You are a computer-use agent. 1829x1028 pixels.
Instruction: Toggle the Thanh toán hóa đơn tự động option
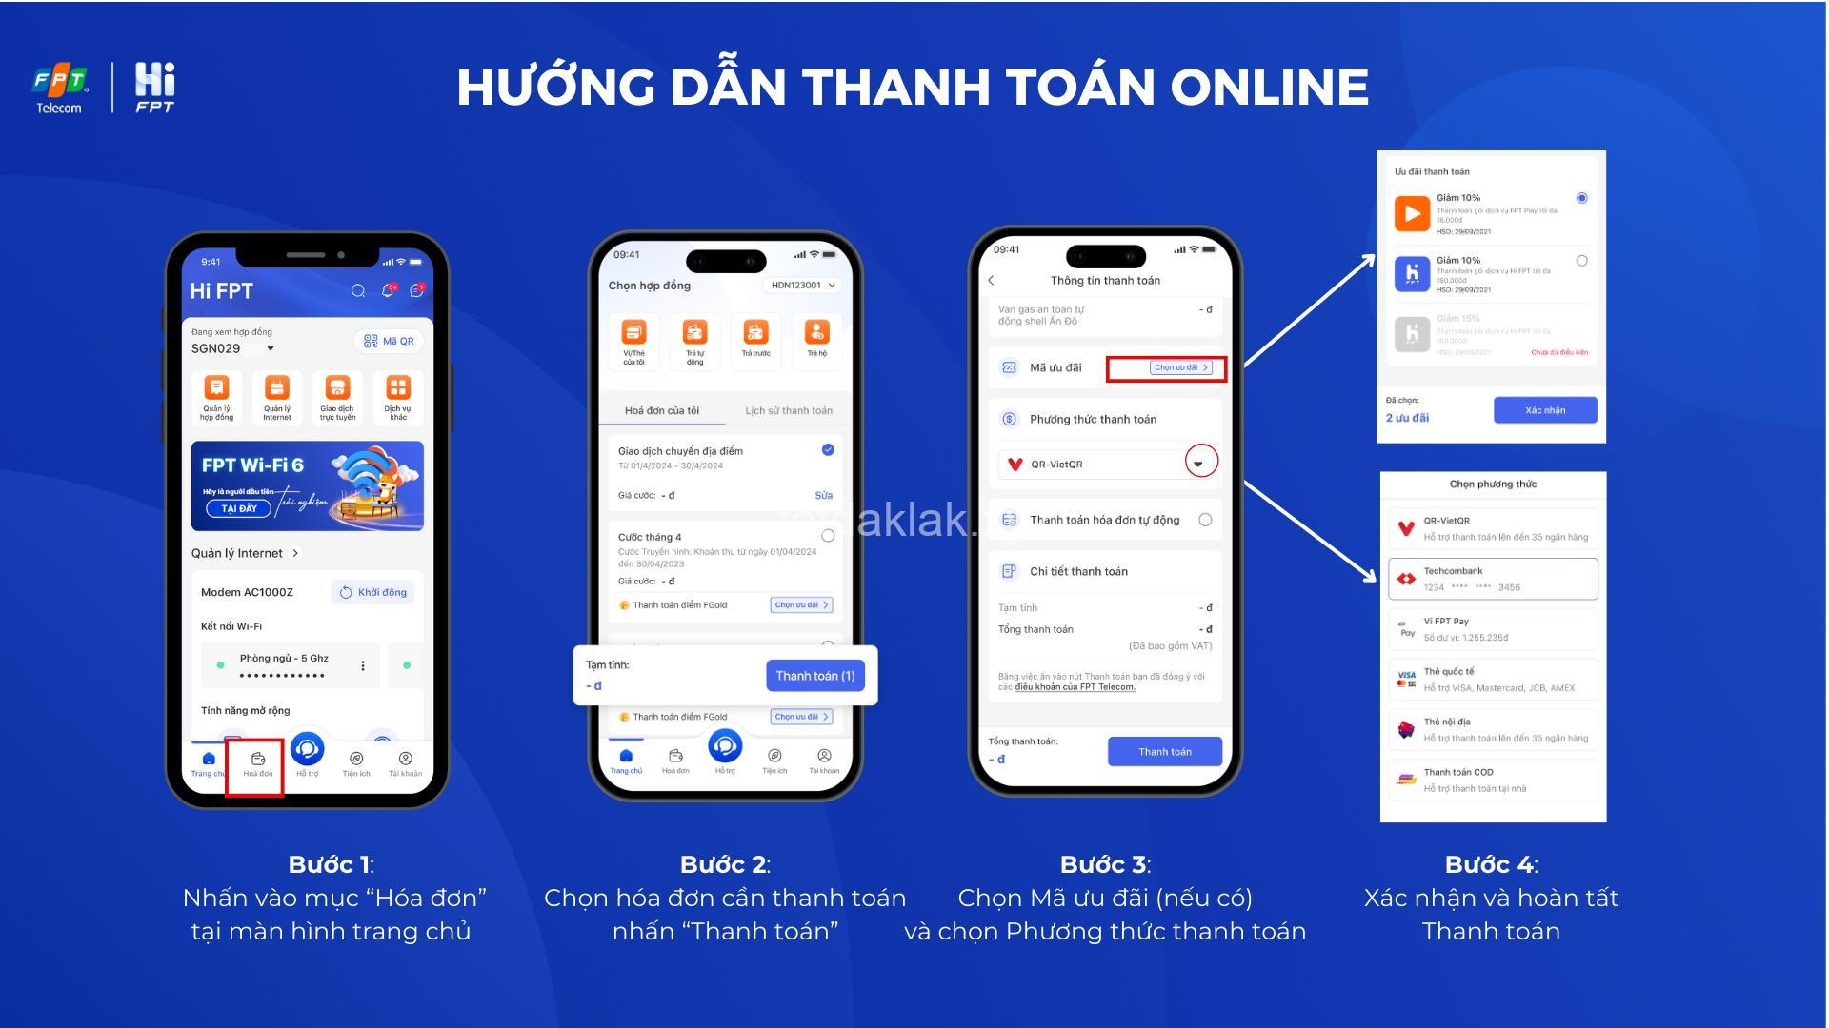[1202, 524]
